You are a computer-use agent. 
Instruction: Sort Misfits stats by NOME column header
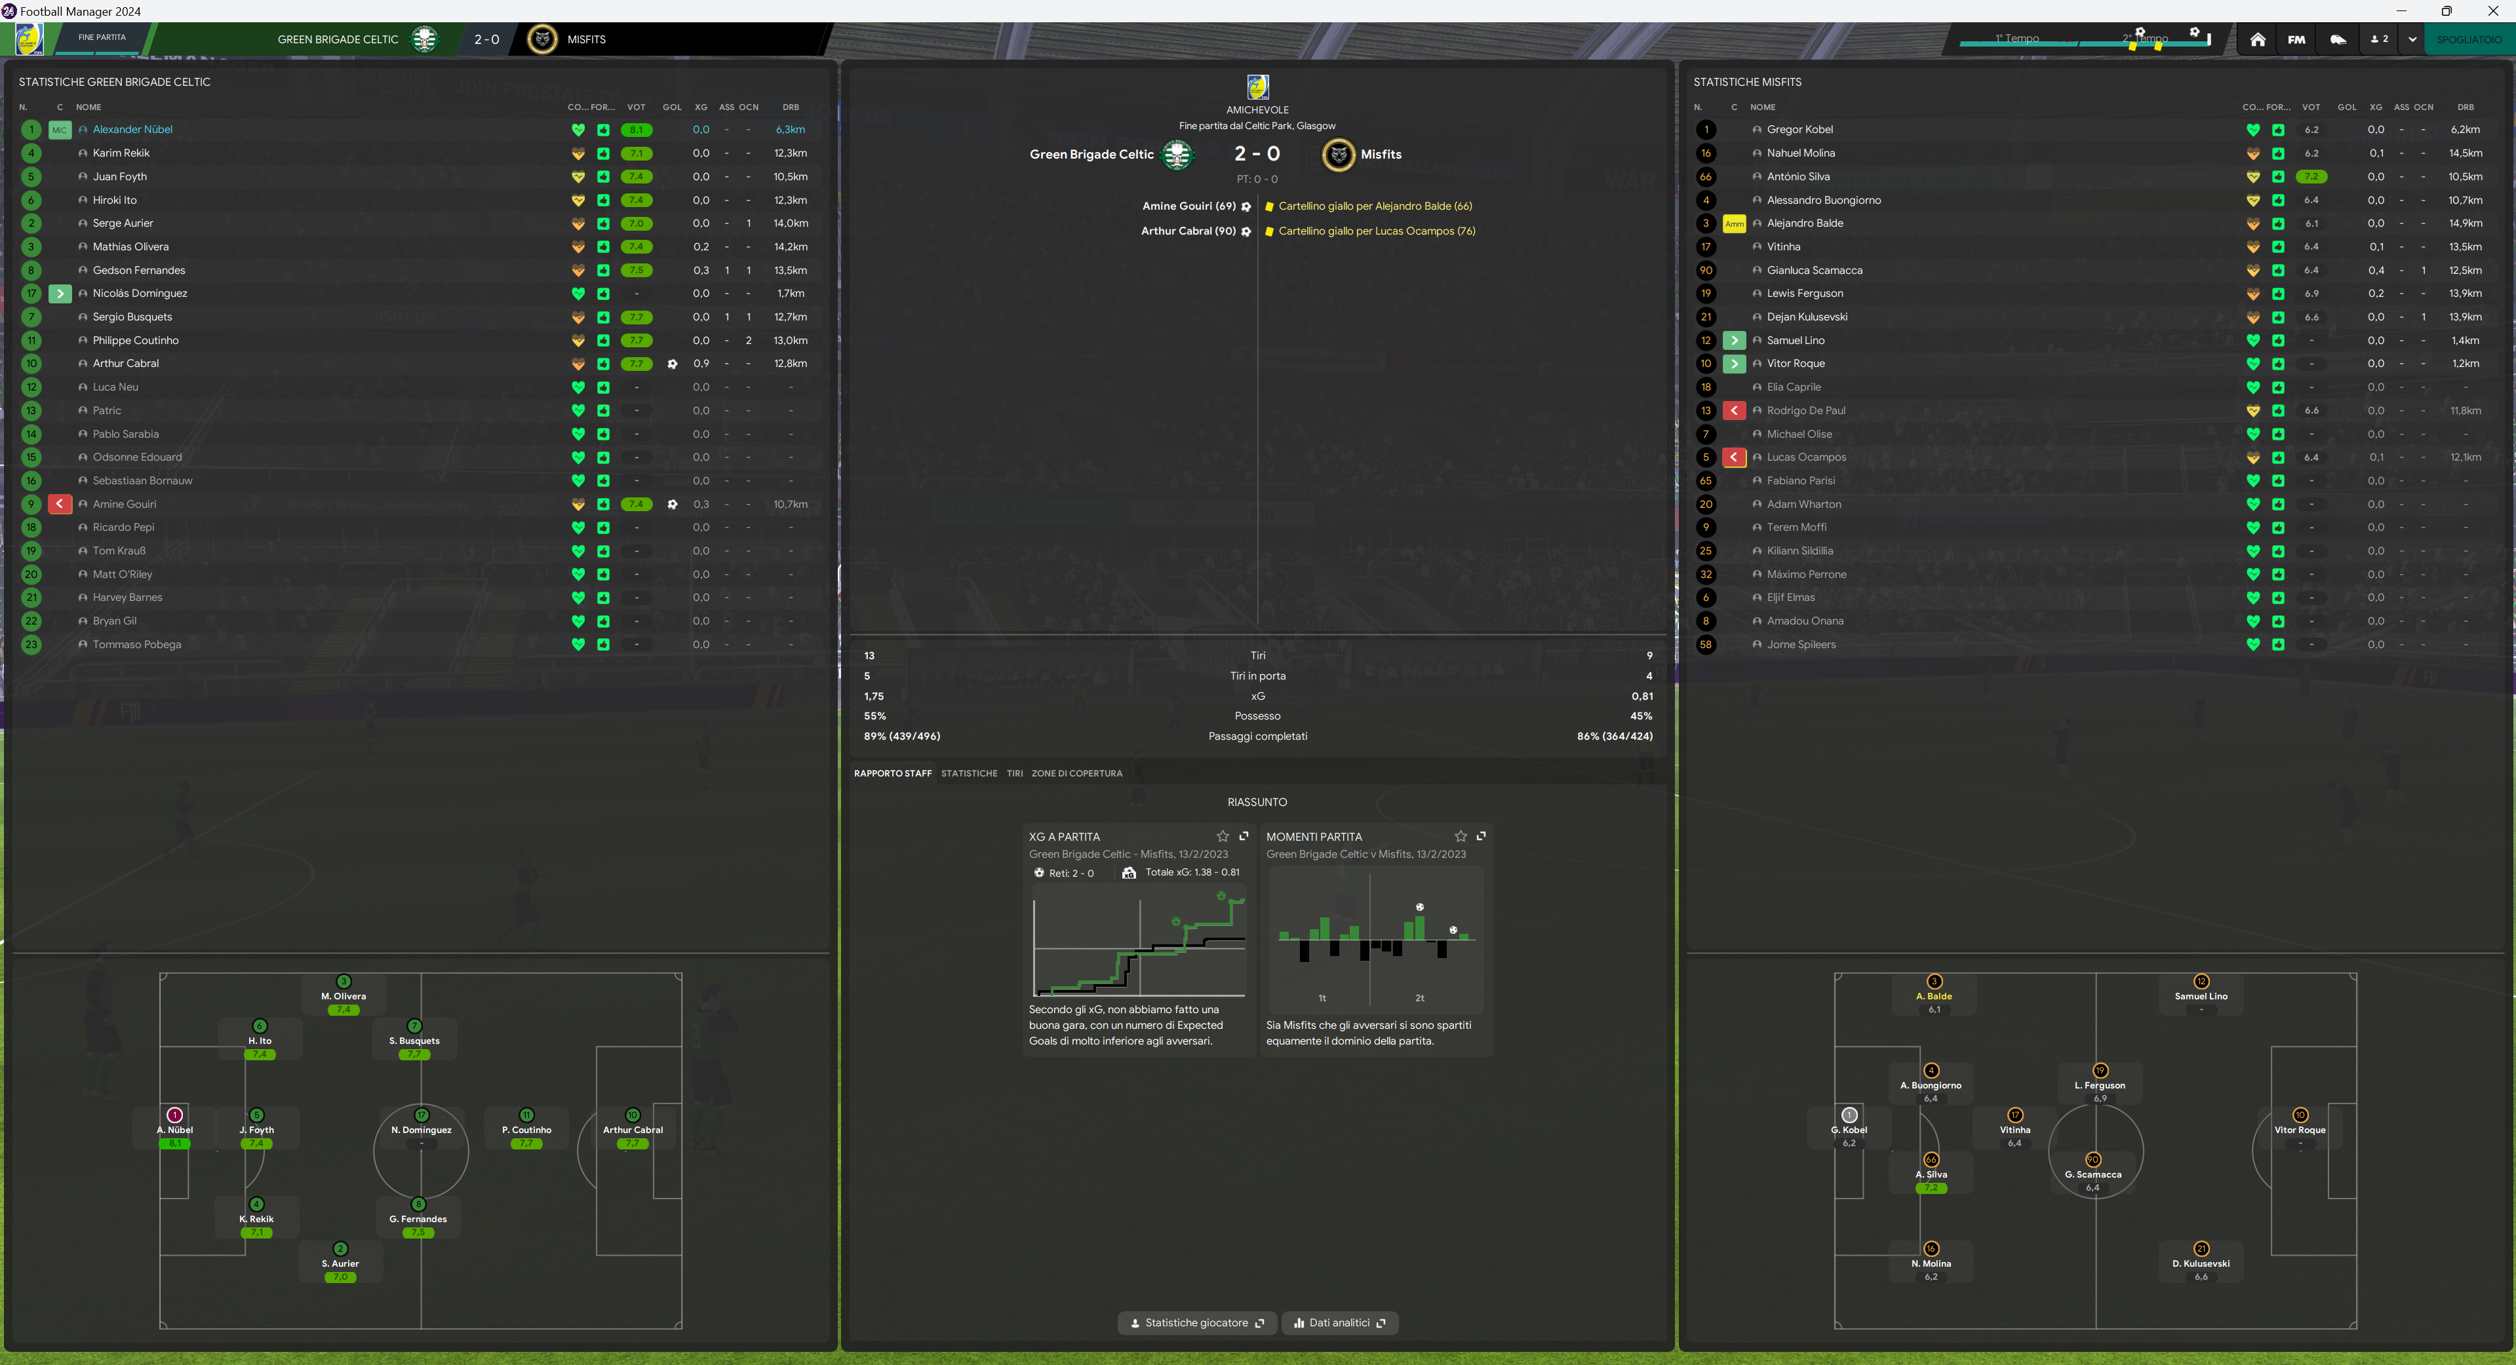[x=1762, y=107]
